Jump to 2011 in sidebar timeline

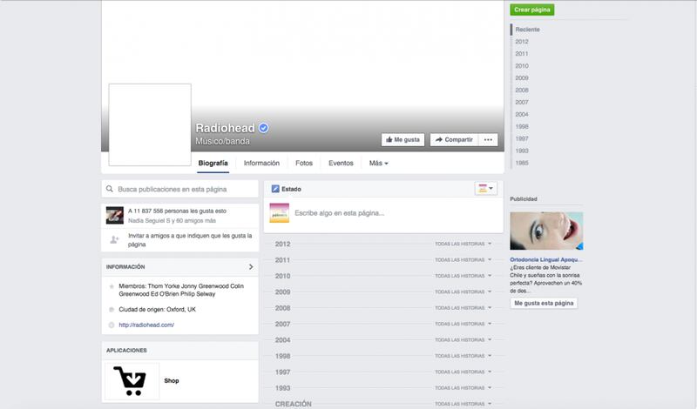click(x=522, y=54)
